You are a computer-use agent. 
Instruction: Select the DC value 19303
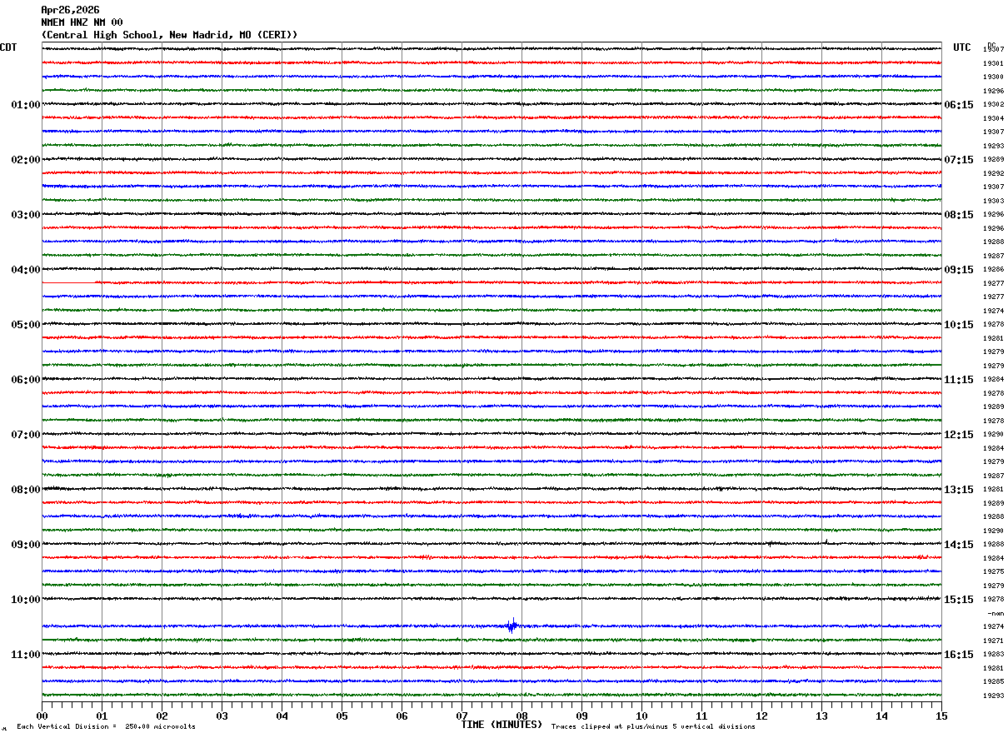tap(993, 201)
